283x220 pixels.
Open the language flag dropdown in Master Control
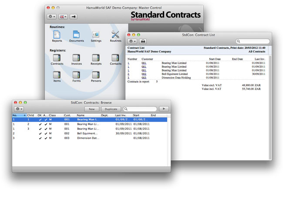click(x=63, y=17)
